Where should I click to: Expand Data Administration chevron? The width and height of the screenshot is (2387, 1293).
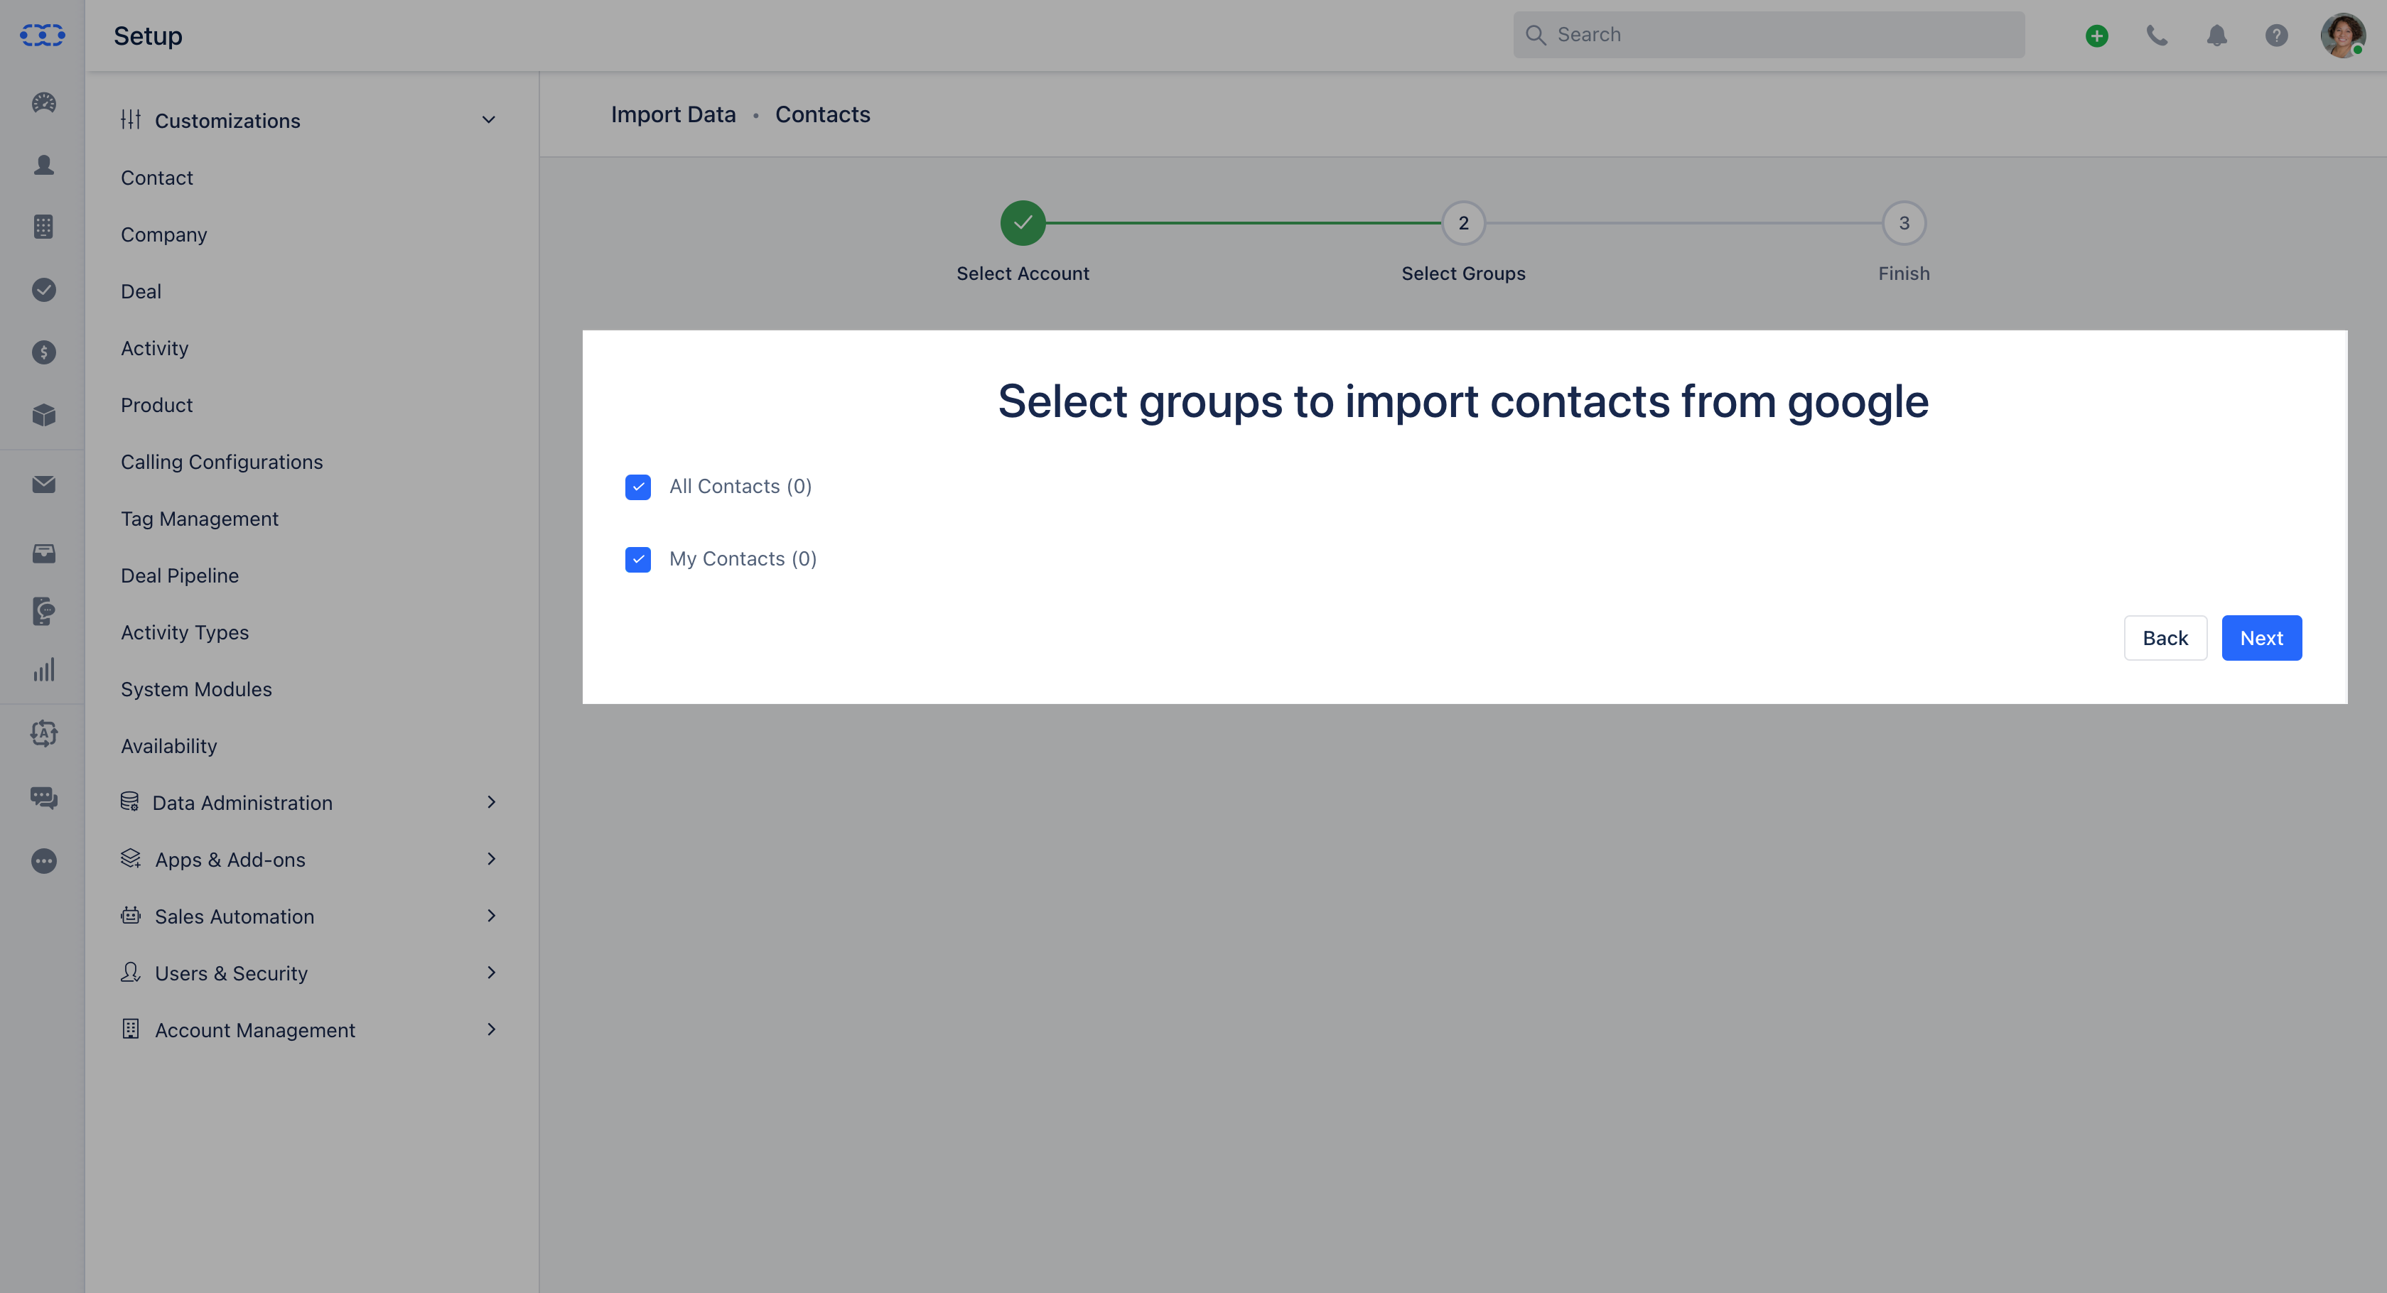[491, 802]
